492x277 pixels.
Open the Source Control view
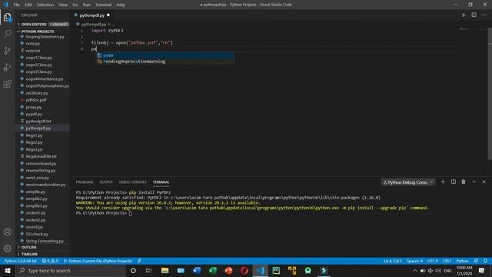tap(8, 50)
